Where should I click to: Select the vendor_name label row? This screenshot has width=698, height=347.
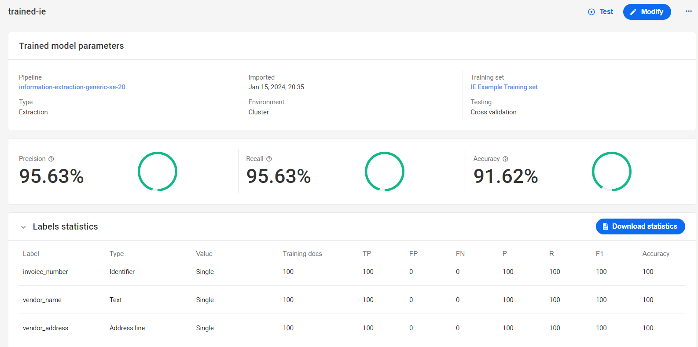(352, 300)
